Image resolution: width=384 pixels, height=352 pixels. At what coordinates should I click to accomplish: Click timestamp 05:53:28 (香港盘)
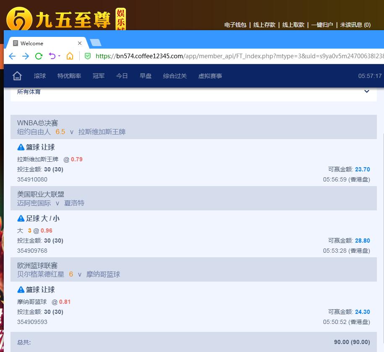pyautogui.click(x=347, y=251)
